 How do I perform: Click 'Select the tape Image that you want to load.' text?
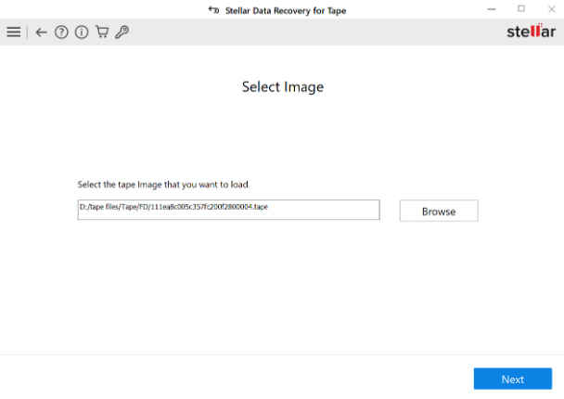point(163,185)
